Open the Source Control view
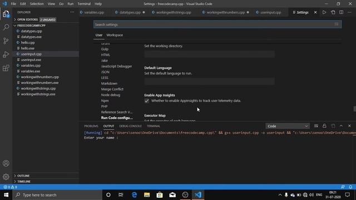356x200 pixels. tap(6, 41)
